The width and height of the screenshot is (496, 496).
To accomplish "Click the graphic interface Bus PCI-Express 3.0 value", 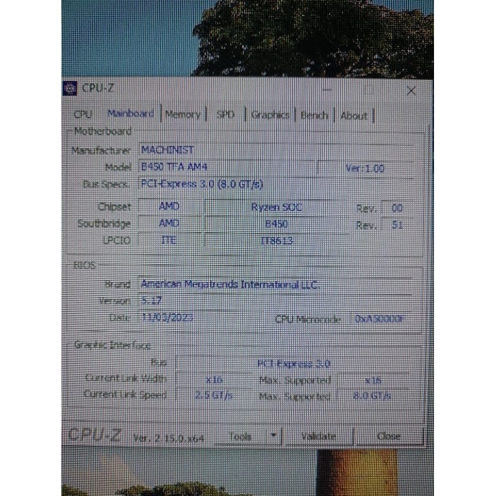I will 294,364.
